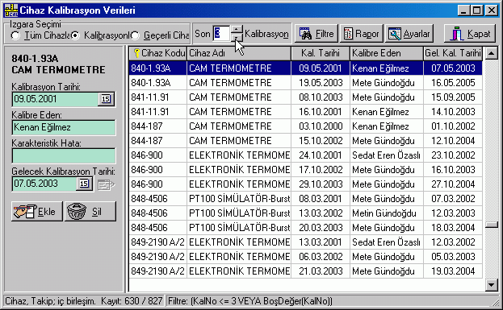Click the Sil button label
Viewport: 503px width, 310px height.
click(x=97, y=212)
